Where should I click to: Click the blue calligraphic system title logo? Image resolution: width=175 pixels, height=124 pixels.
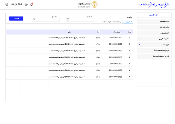155,4
